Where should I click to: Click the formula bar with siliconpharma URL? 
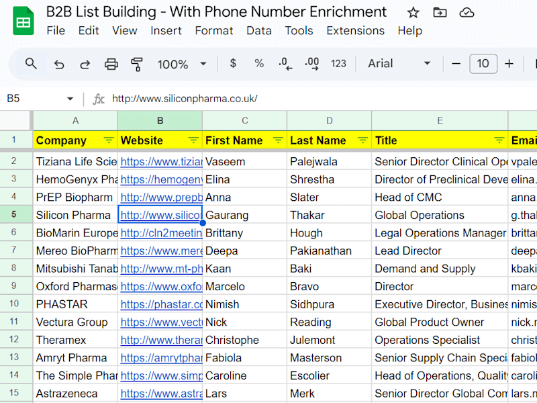coord(322,99)
